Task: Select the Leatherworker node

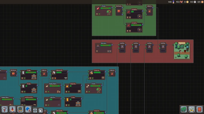Action: [x=29, y=102]
